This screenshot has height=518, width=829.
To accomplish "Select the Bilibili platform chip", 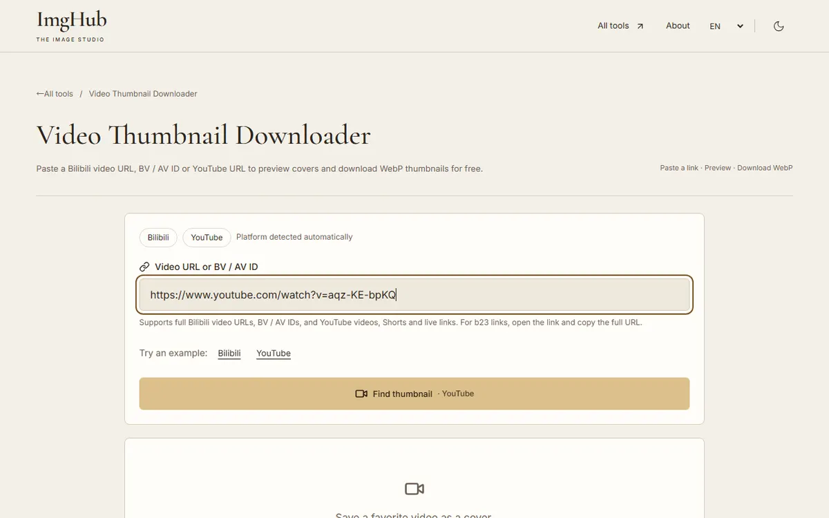I will point(158,238).
